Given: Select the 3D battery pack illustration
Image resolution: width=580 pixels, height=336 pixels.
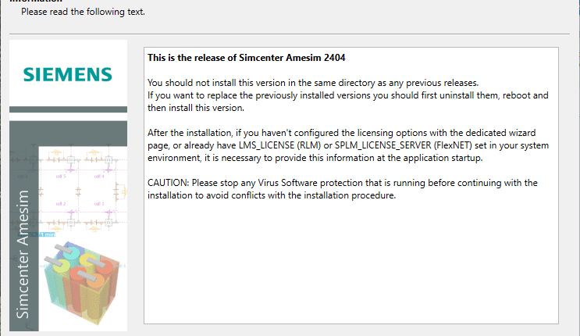Looking at the screenshot, I should click(x=82, y=283).
